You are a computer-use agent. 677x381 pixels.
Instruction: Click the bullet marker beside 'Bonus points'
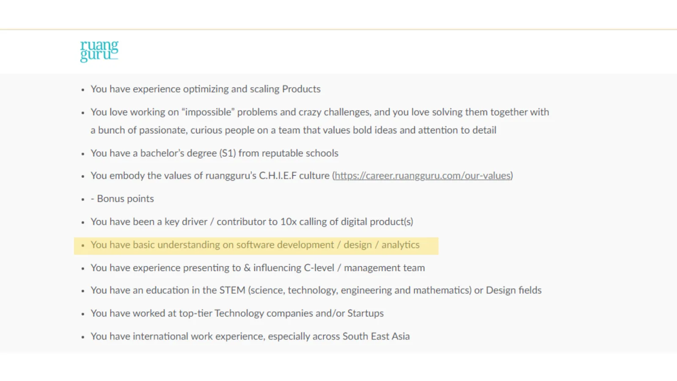(82, 198)
